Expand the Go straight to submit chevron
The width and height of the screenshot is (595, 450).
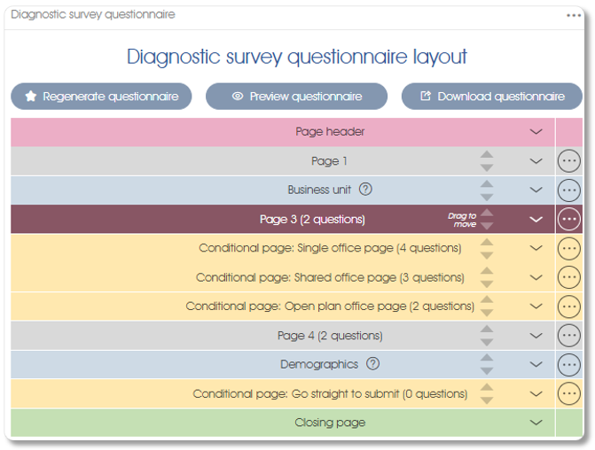pyautogui.click(x=536, y=394)
